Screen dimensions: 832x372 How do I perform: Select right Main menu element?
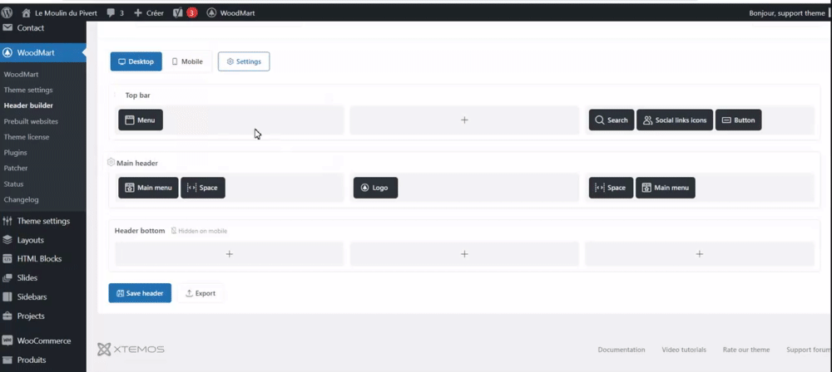[x=666, y=188]
